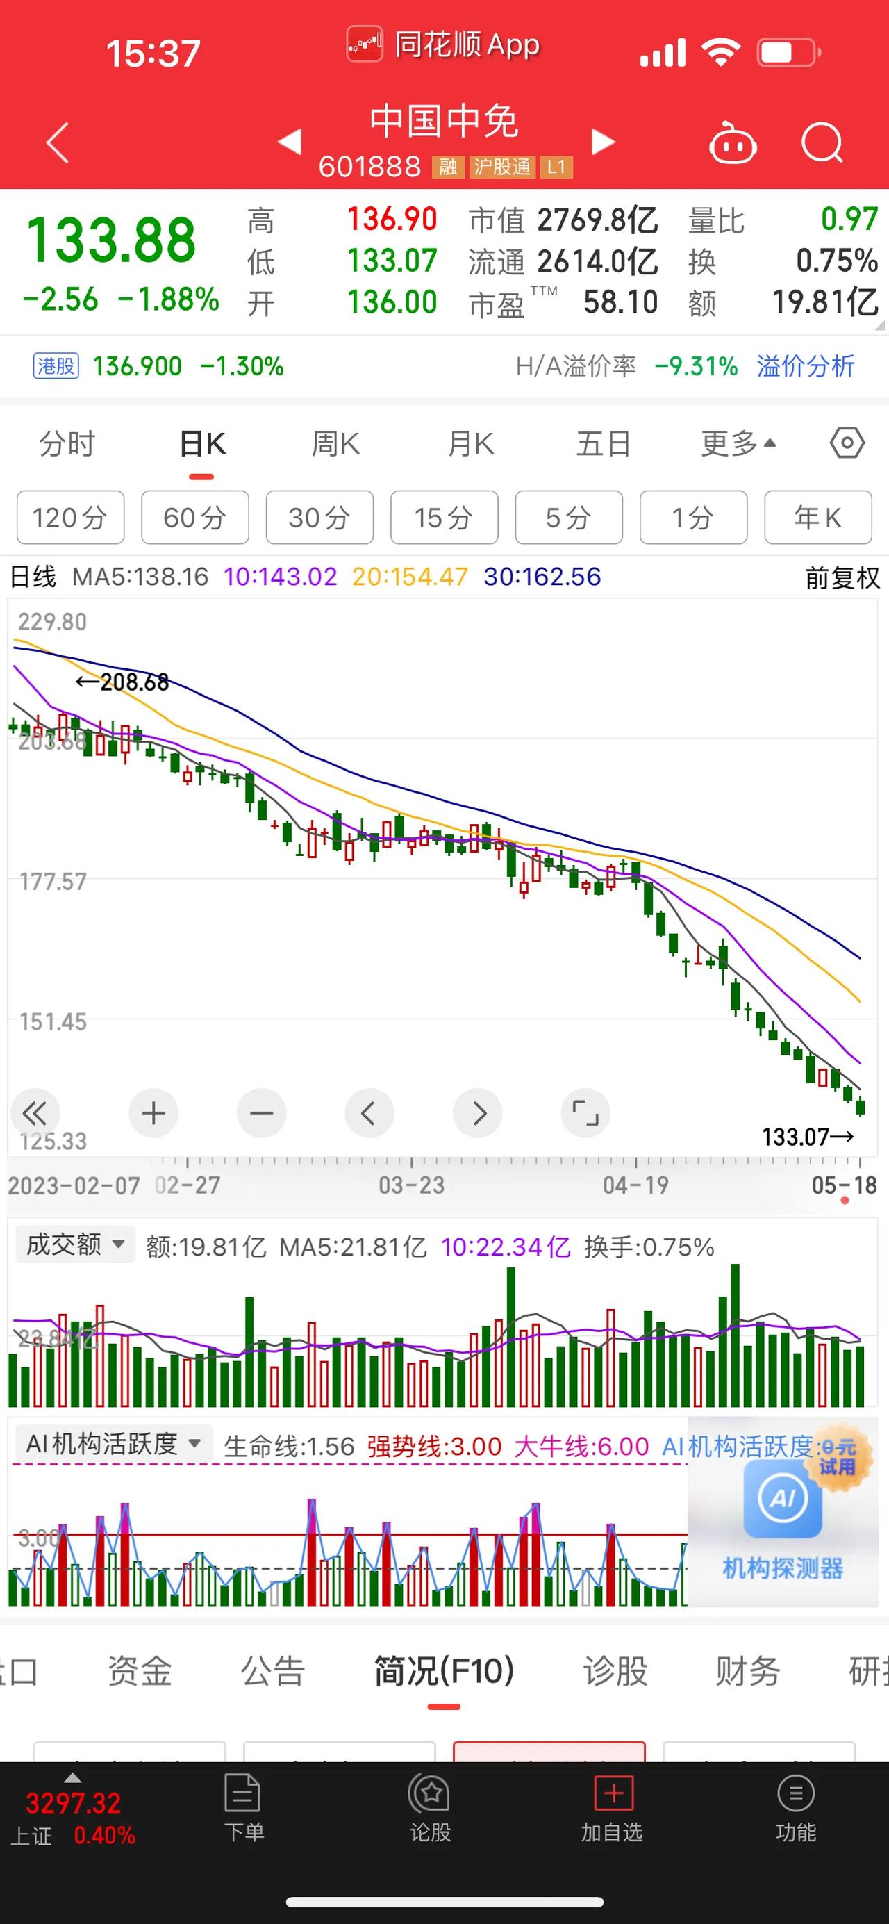Open the 资金 tab
The height and width of the screenshot is (1924, 889).
click(140, 1671)
